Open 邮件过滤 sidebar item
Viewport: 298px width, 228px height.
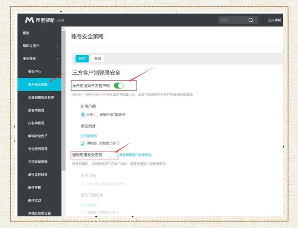34,200
